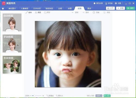Switch to the 文字水印 tab
Screen dimensions: 136x98
37,8
